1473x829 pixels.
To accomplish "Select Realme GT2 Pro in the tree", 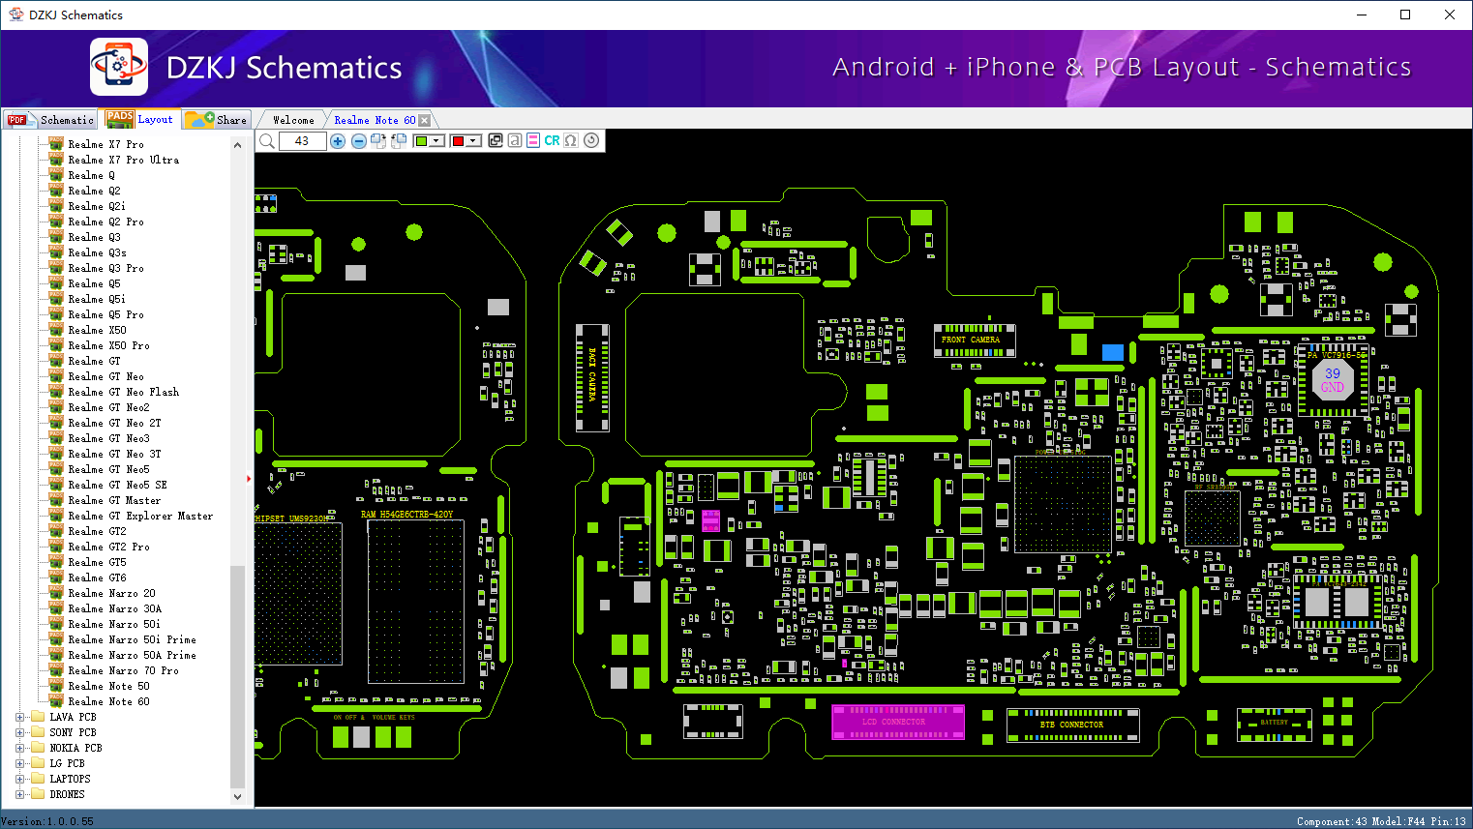I will (108, 547).
